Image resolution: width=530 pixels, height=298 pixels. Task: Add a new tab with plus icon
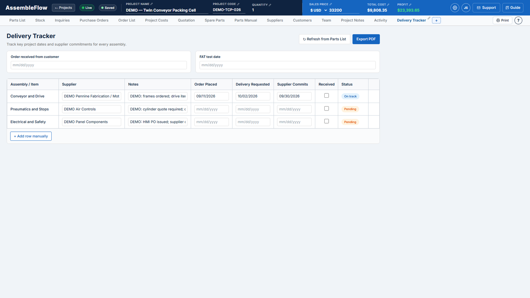click(x=436, y=21)
